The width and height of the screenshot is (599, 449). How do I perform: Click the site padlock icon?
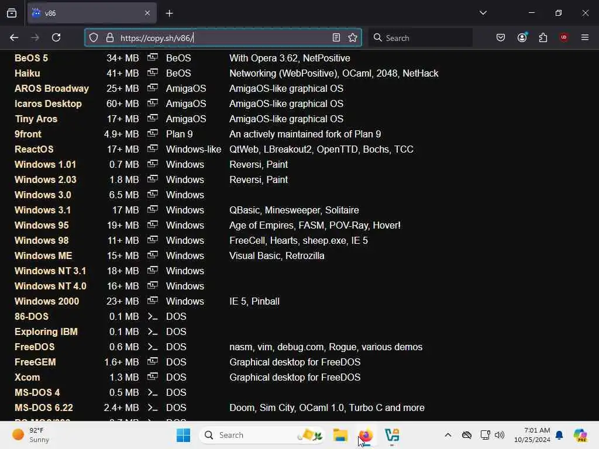click(x=110, y=37)
